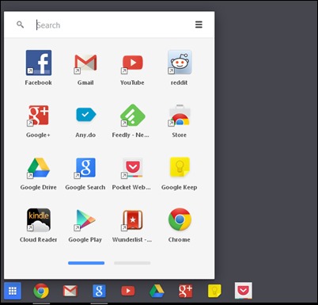Viewport: 318px width, 305px height.
Task: Open the Pocket Web app in grid
Action: 132,168
